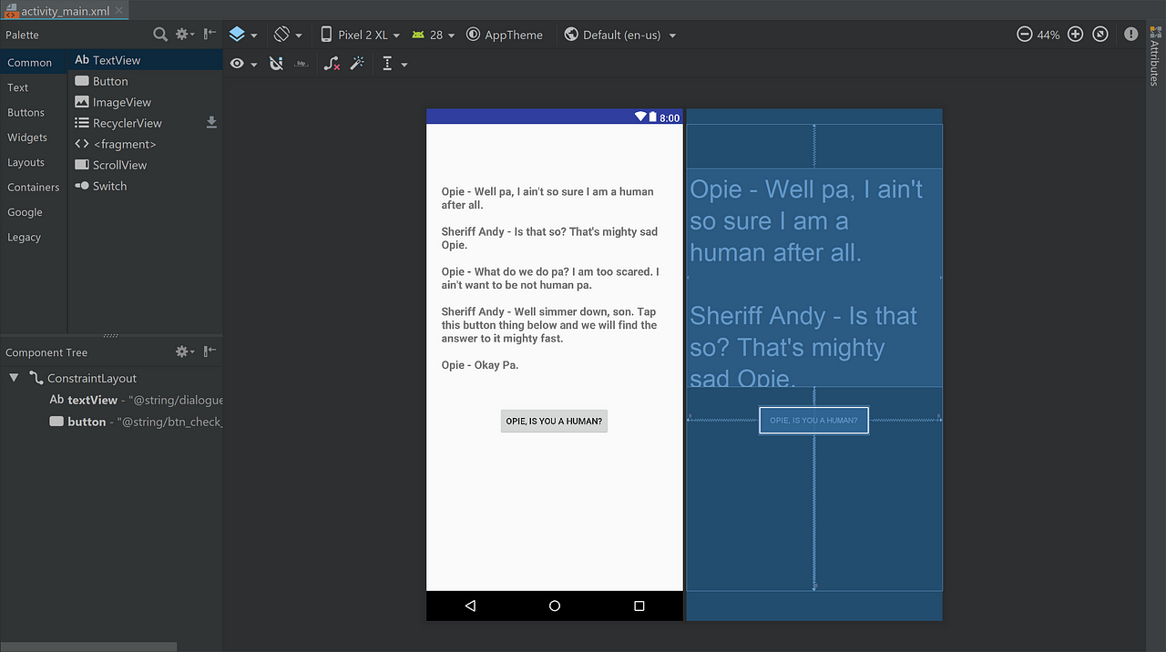The image size is (1166, 652).
Task: Close the activity_main.xml tab
Action: tap(120, 11)
